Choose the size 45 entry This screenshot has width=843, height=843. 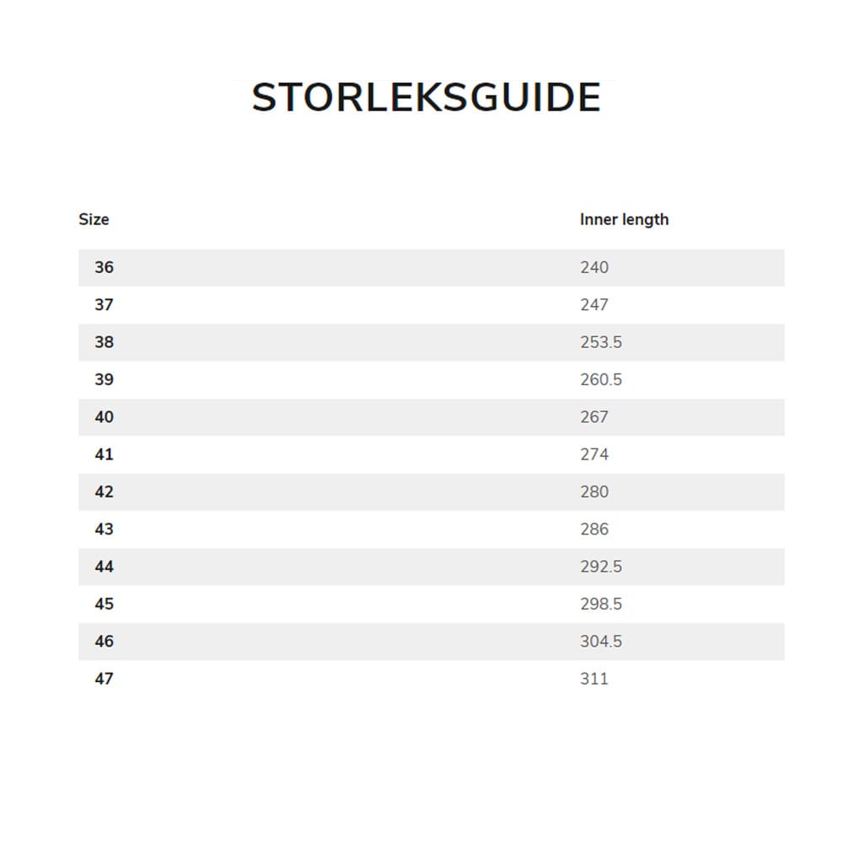(x=104, y=604)
